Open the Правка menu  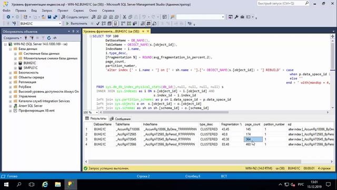click(x=21, y=11)
